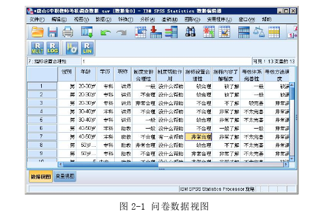
Task: Click the highlighted 非常合理 cell in row 7
Action: (x=198, y=137)
